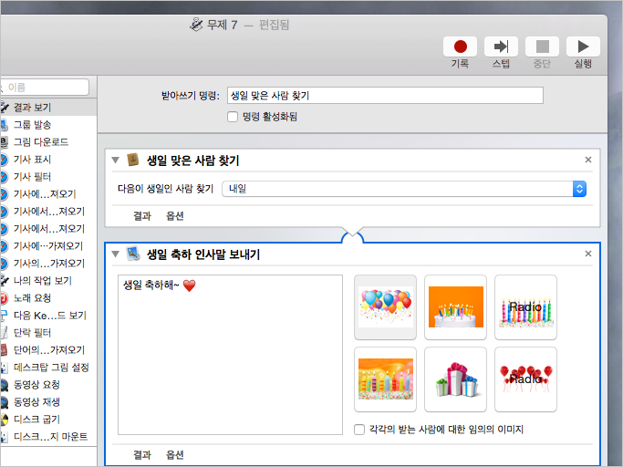Click the 받아쓰기 명령 text field
Screen dimensions: 623x467
click(385, 96)
